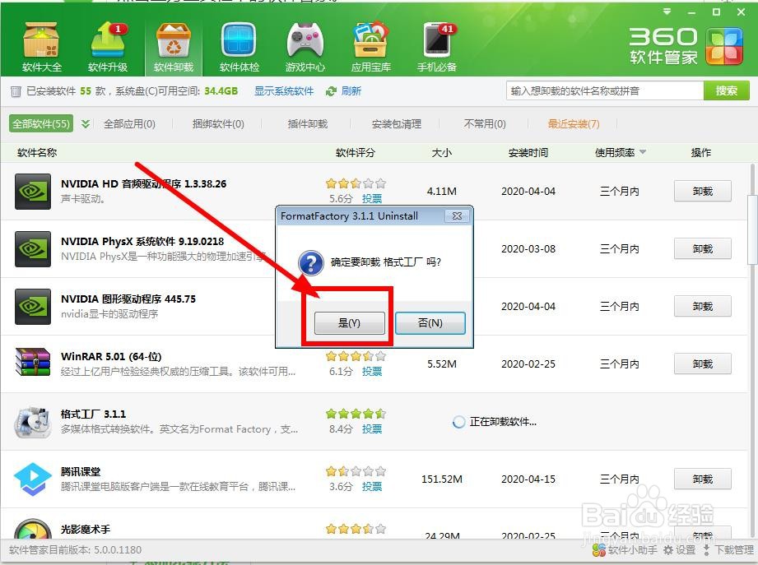The image size is (758, 565).
Task: Click the refresh icon next to 刷新
Action: [x=331, y=91]
